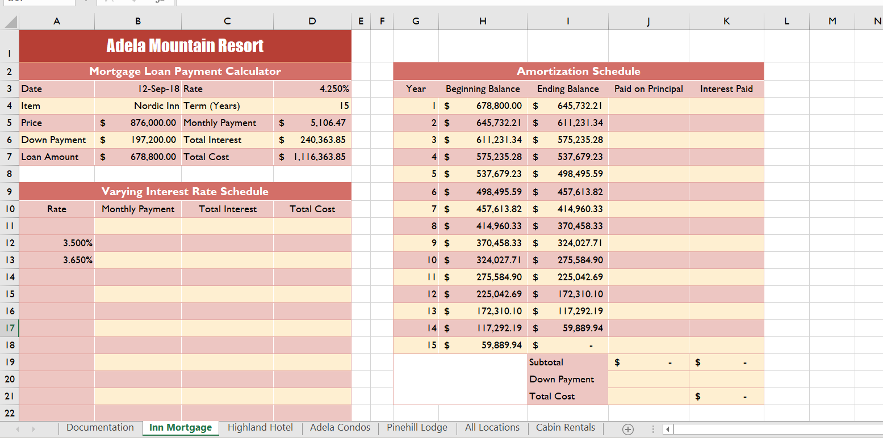This screenshot has width=883, height=438.
Task: Click ending balance 498,495.59 for year 5
Action: click(x=568, y=174)
